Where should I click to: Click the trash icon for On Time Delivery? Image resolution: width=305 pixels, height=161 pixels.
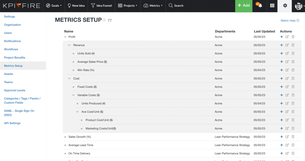pyautogui.click(x=293, y=153)
